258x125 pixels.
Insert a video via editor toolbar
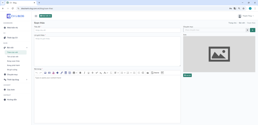[x=49, y=73]
